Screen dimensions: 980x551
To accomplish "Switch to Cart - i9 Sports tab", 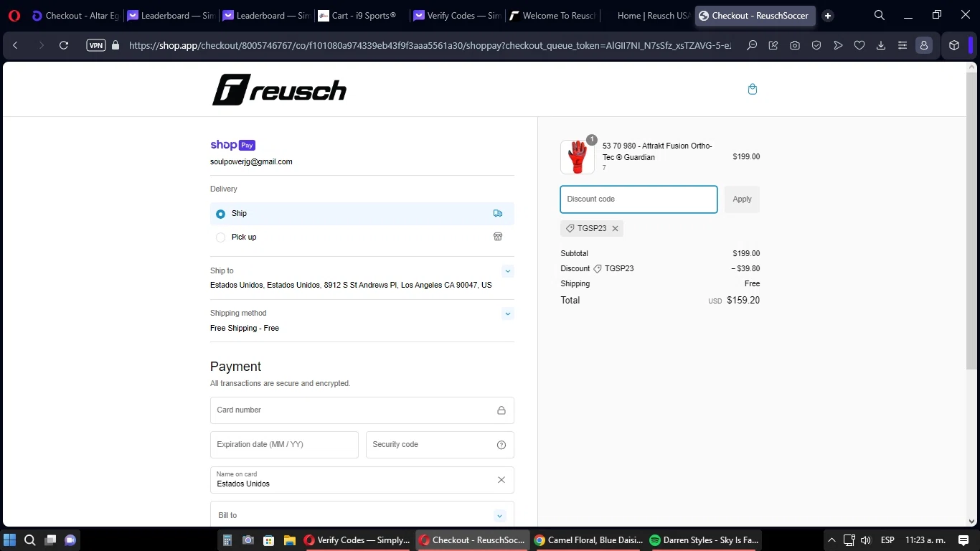I will (x=361, y=16).
